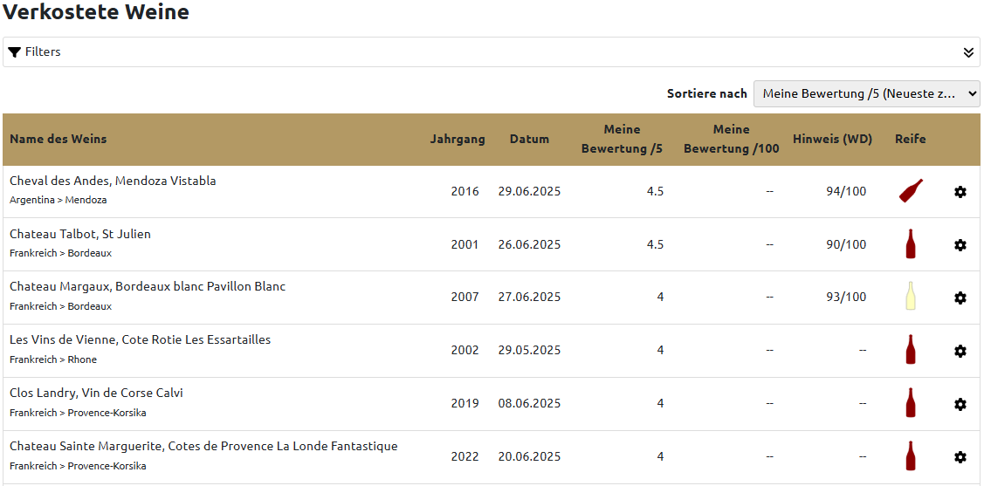Sort by Meine Bewertung /100 header
Screen dimensions: 984x486
point(732,140)
